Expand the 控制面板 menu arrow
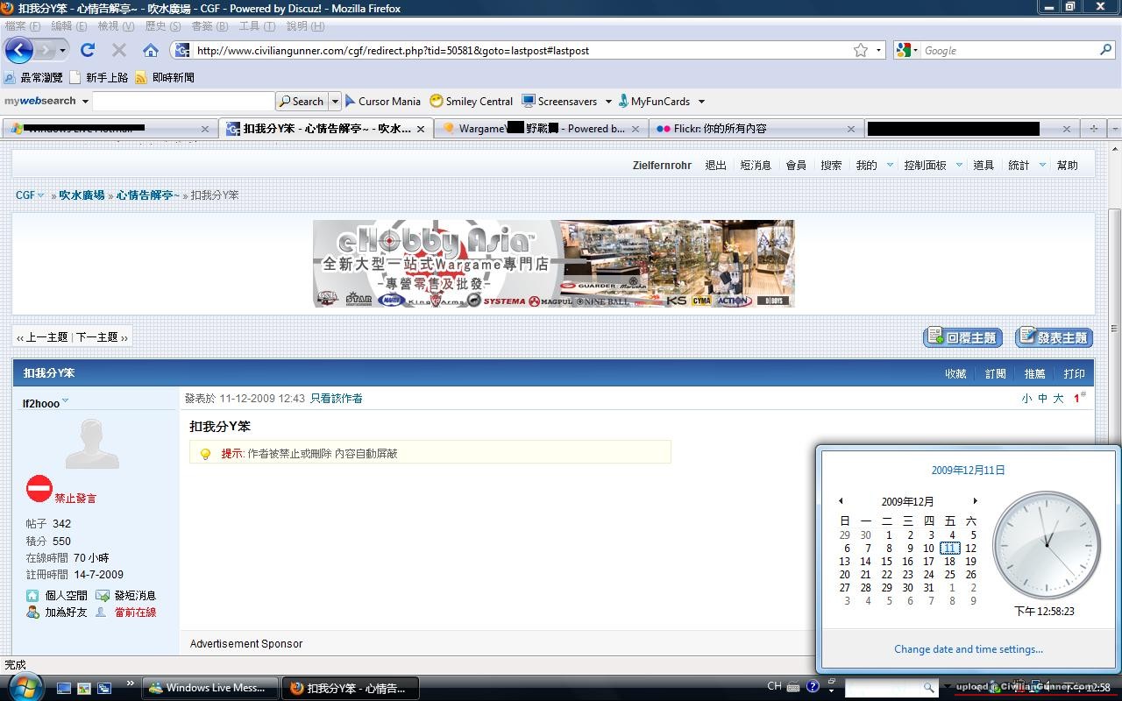Viewport: 1122px width, 701px height. point(959,165)
